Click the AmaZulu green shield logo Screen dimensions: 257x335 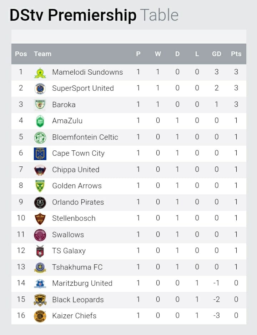click(x=40, y=121)
